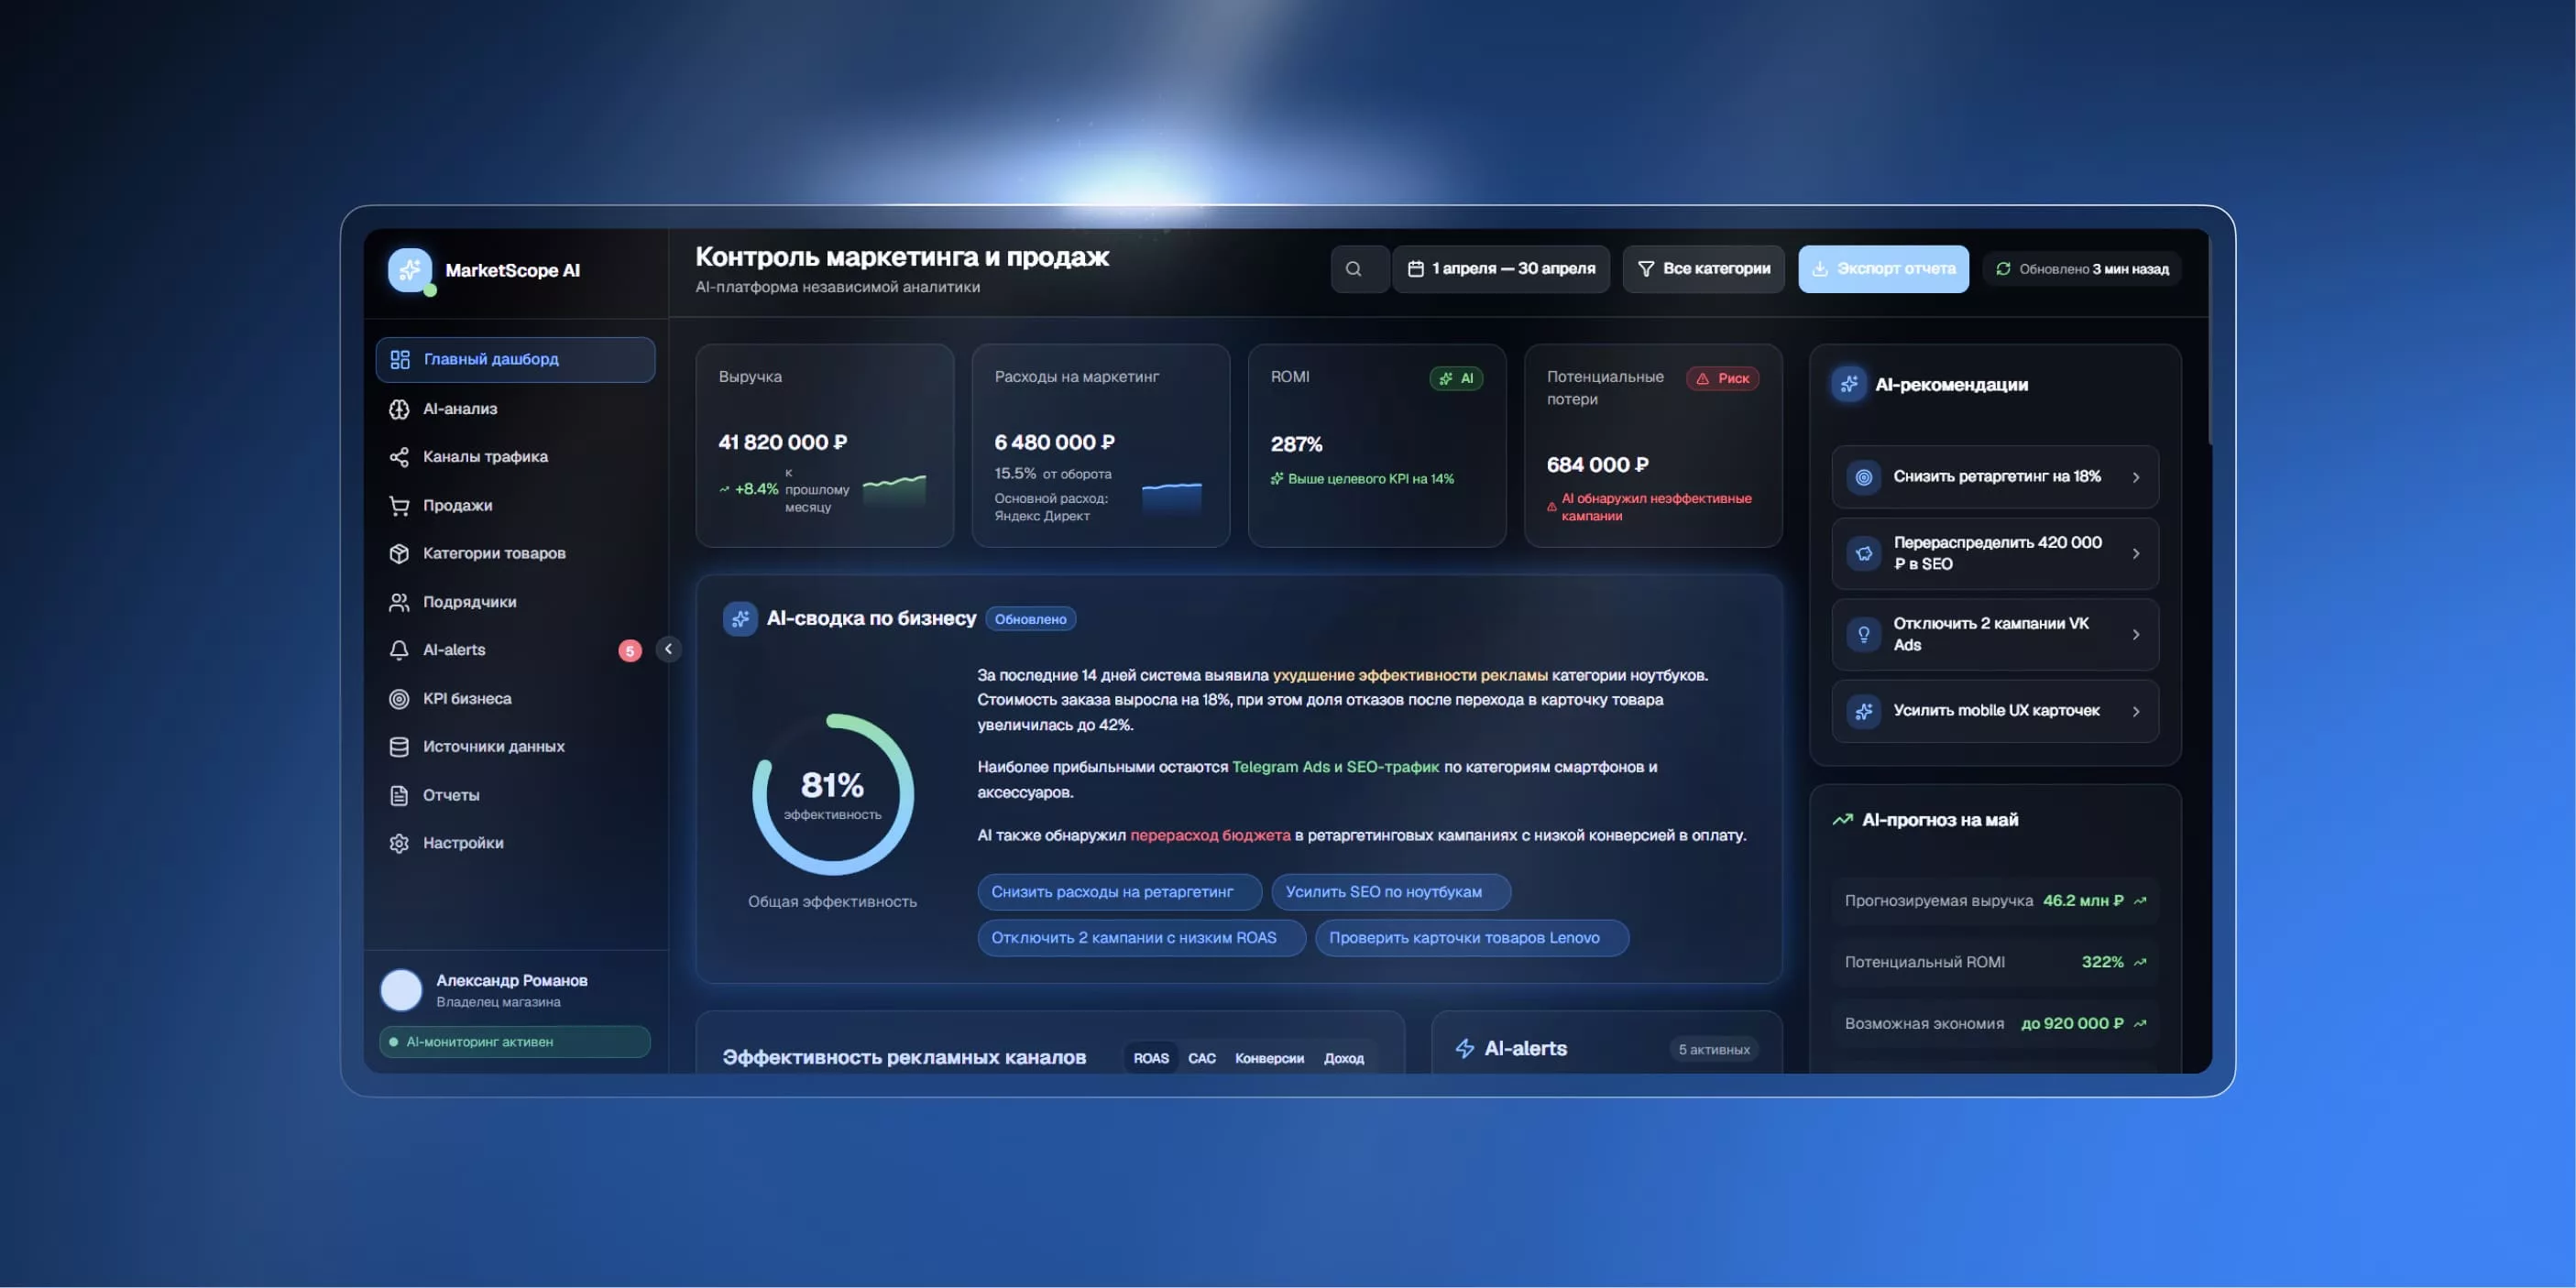The image size is (2576, 1288).
Task: Click the trend arrow next to 322%
Action: pos(2140,962)
